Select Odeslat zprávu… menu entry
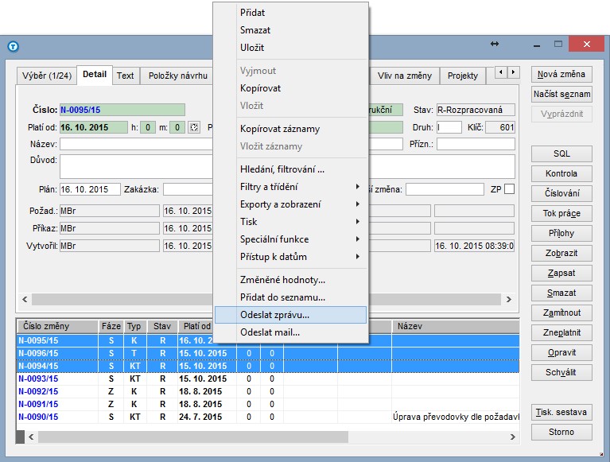The width and height of the screenshot is (610, 462). [290, 315]
